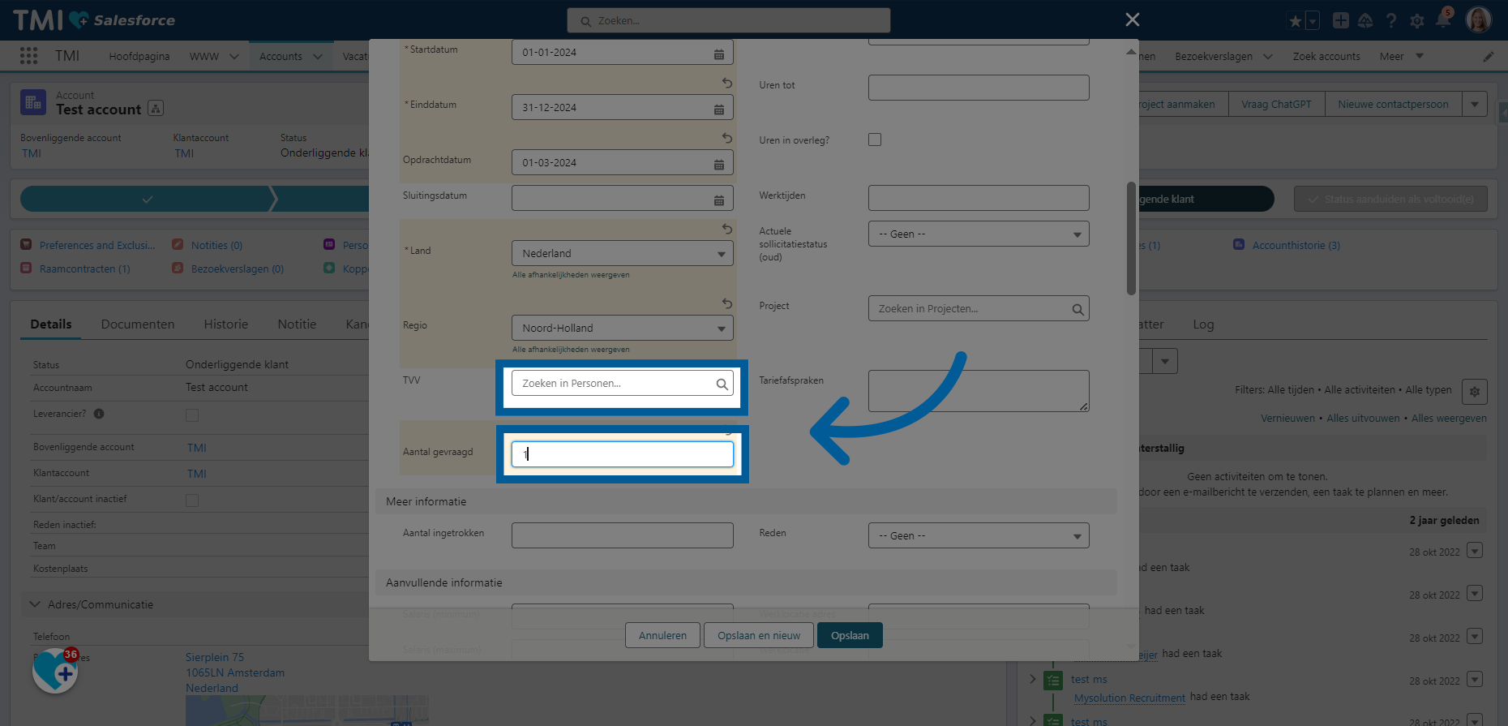
Task: Click the TVV 'Zoeken in Personen' field
Action: tap(623, 383)
